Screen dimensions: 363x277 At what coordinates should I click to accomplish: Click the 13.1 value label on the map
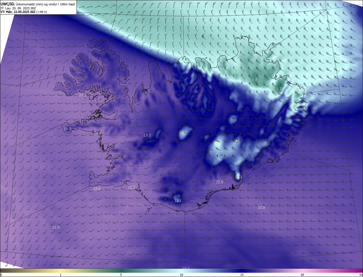tap(178, 201)
